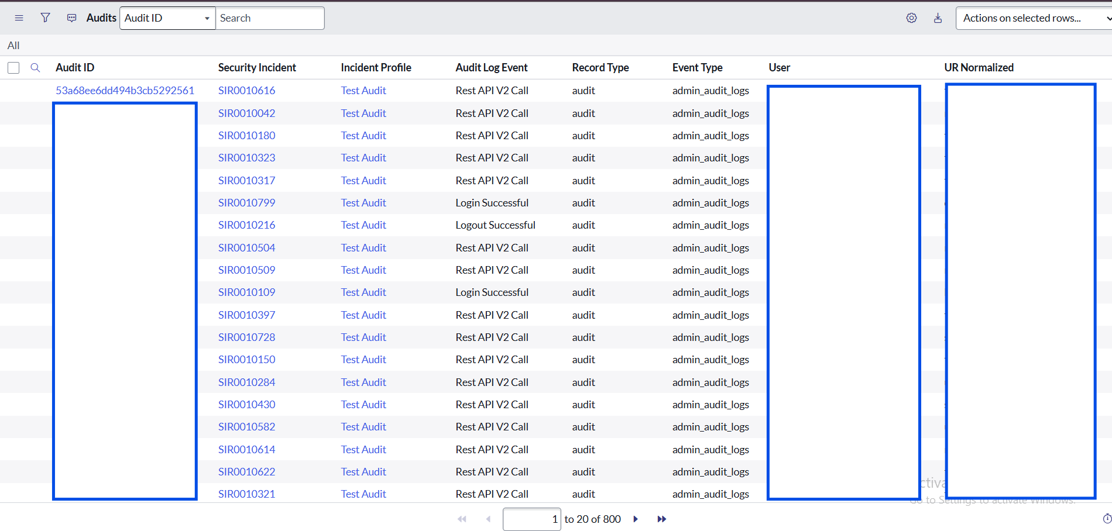1112x531 pixels.
Task: Open security incident SIR0010284
Action: coord(246,382)
